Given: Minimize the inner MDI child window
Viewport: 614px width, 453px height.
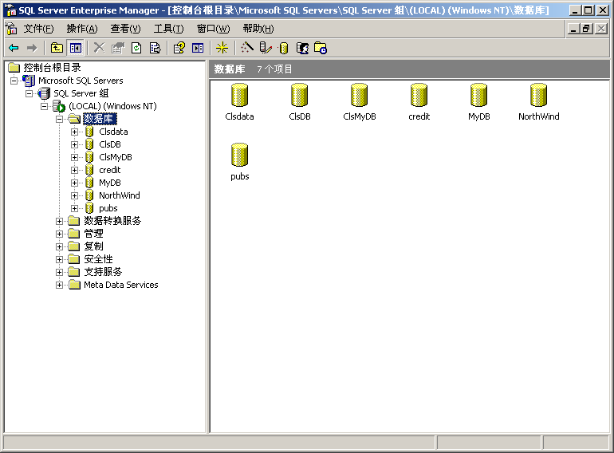Looking at the screenshot, I should tap(573, 28).
